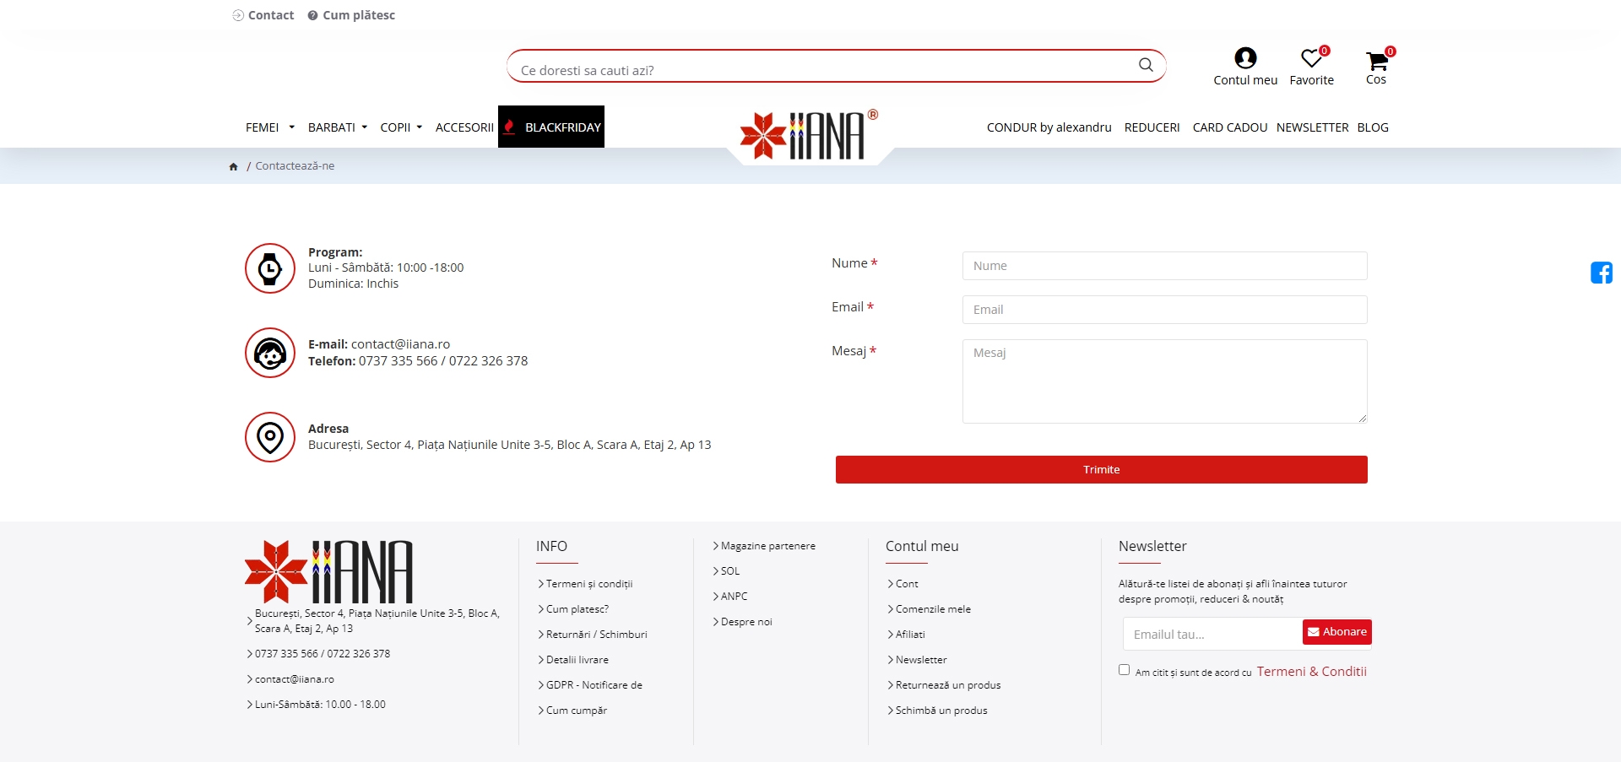Click the Facebook icon on right edge
1621x762 pixels.
[x=1601, y=273]
